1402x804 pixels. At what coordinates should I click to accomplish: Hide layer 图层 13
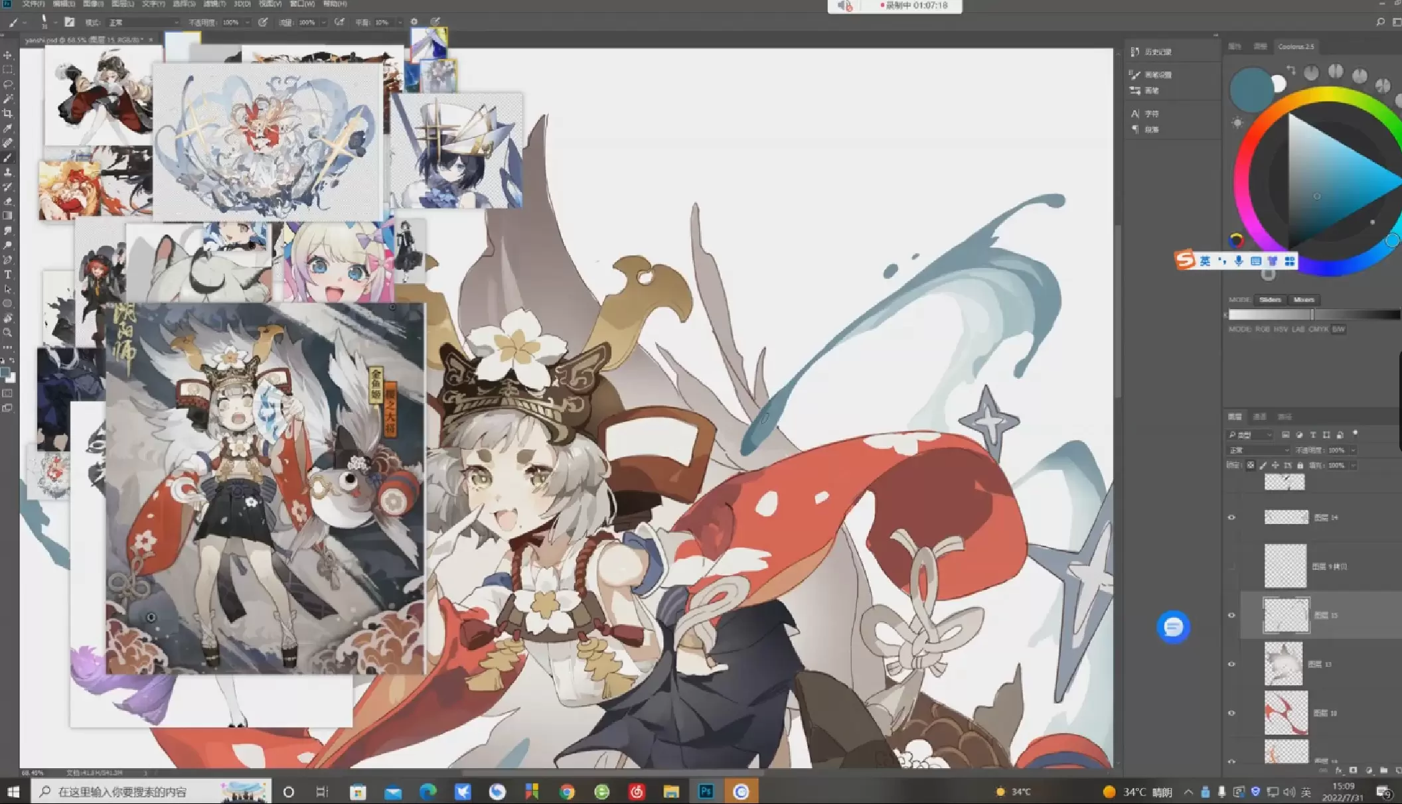[1231, 664]
